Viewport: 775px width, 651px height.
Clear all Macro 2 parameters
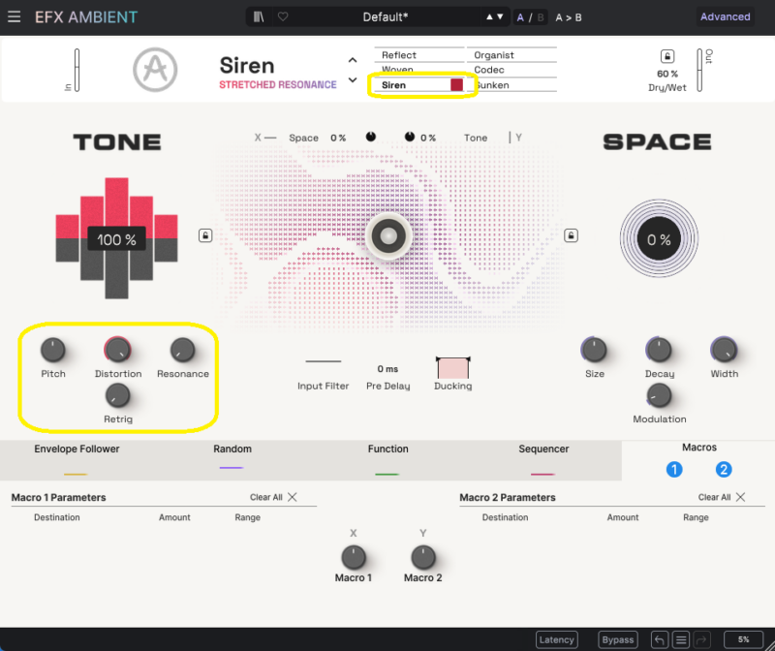[x=723, y=497]
